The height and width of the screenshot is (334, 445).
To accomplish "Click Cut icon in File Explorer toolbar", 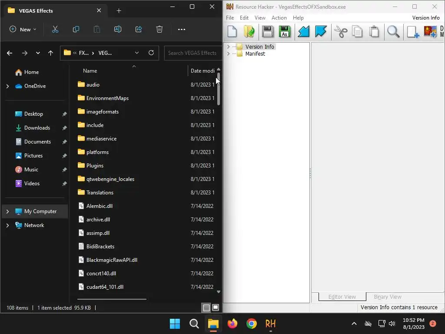I will point(55,29).
